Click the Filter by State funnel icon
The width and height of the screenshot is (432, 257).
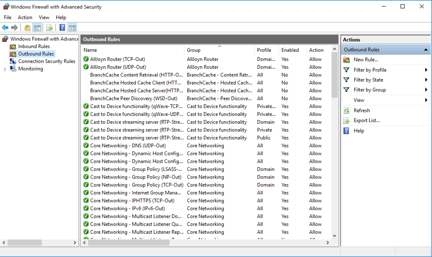[346, 80]
